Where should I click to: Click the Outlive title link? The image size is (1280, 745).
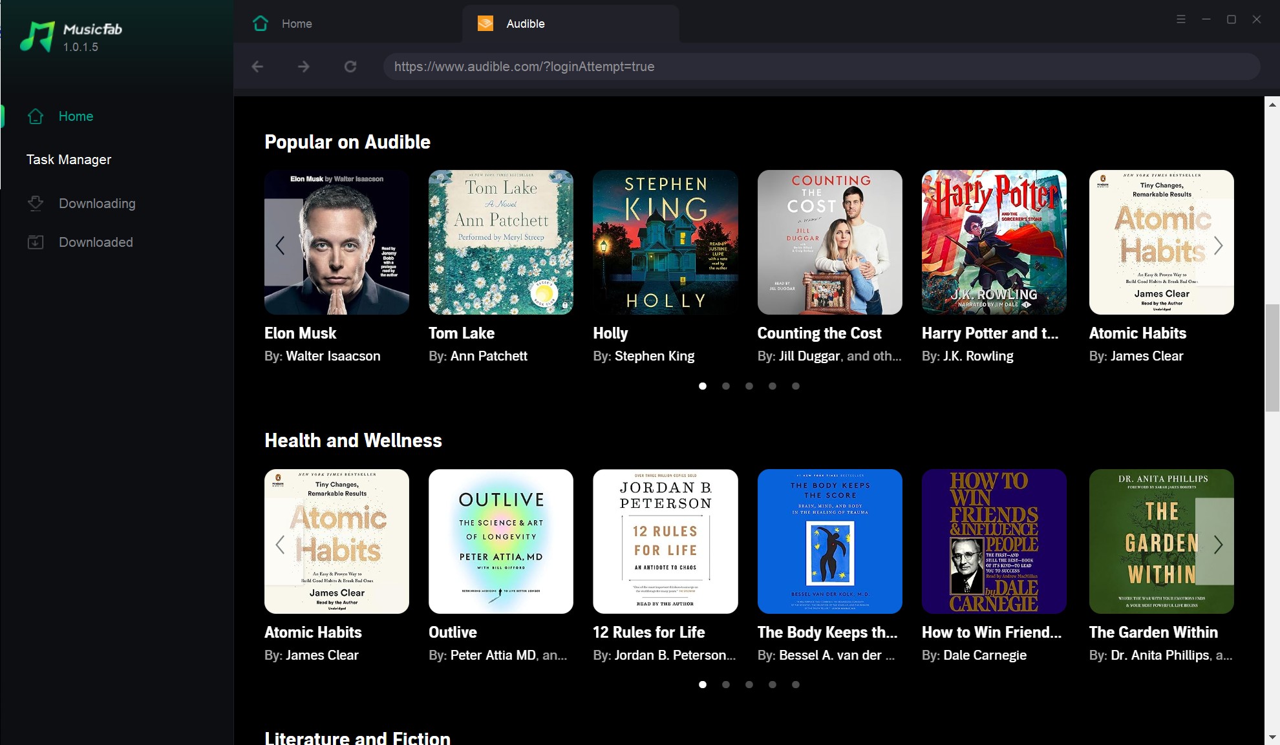(453, 633)
